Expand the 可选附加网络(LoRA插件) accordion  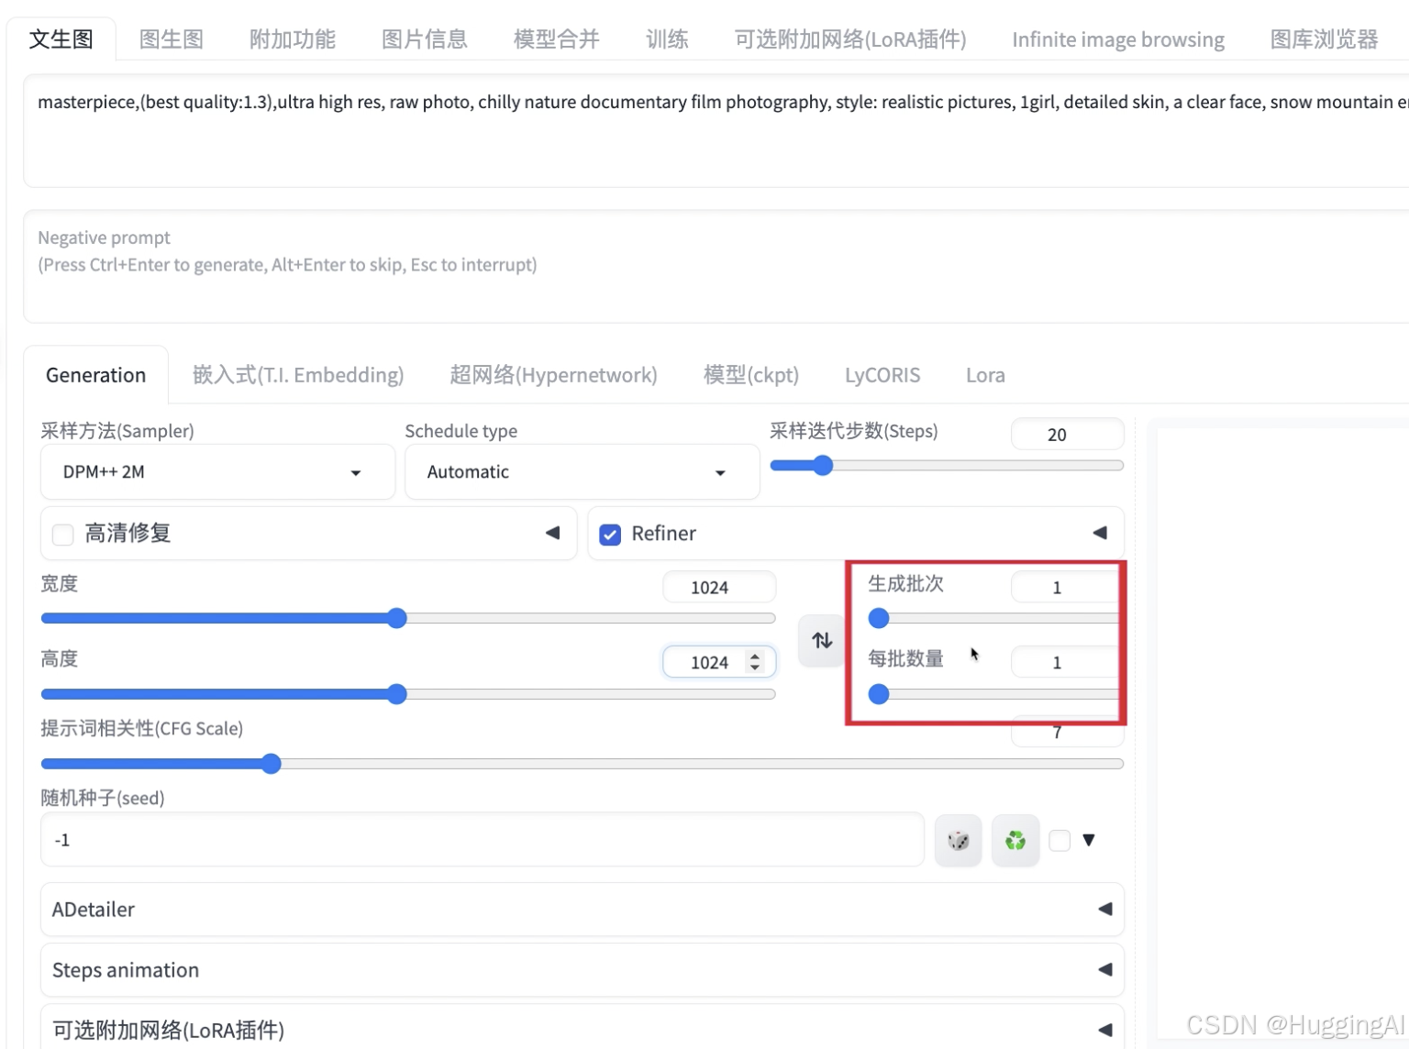582,1029
